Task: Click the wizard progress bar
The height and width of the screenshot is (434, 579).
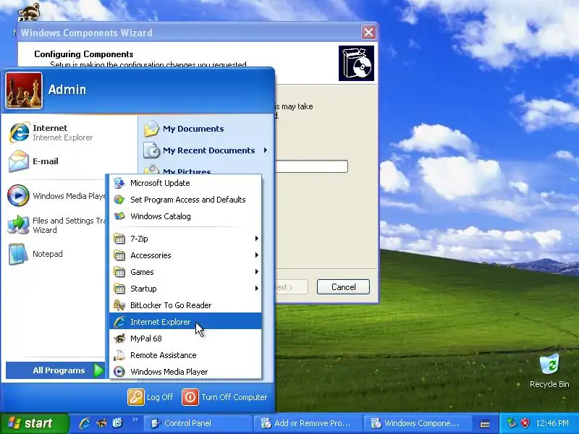Action: pos(311,166)
